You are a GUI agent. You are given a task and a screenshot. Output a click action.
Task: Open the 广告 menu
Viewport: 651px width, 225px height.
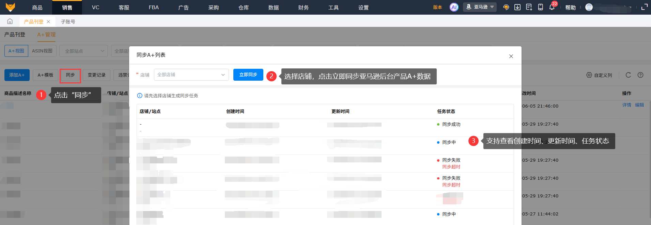click(x=184, y=7)
